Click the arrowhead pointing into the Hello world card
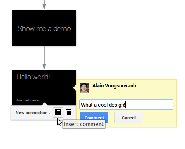185x149 pixels. (44, 66)
